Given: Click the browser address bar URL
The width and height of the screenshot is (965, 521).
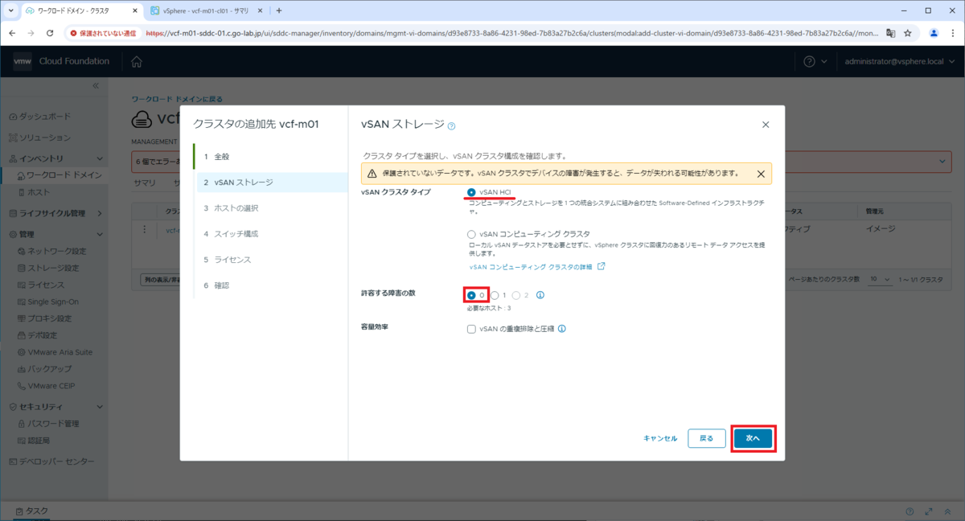Looking at the screenshot, I should (x=511, y=33).
